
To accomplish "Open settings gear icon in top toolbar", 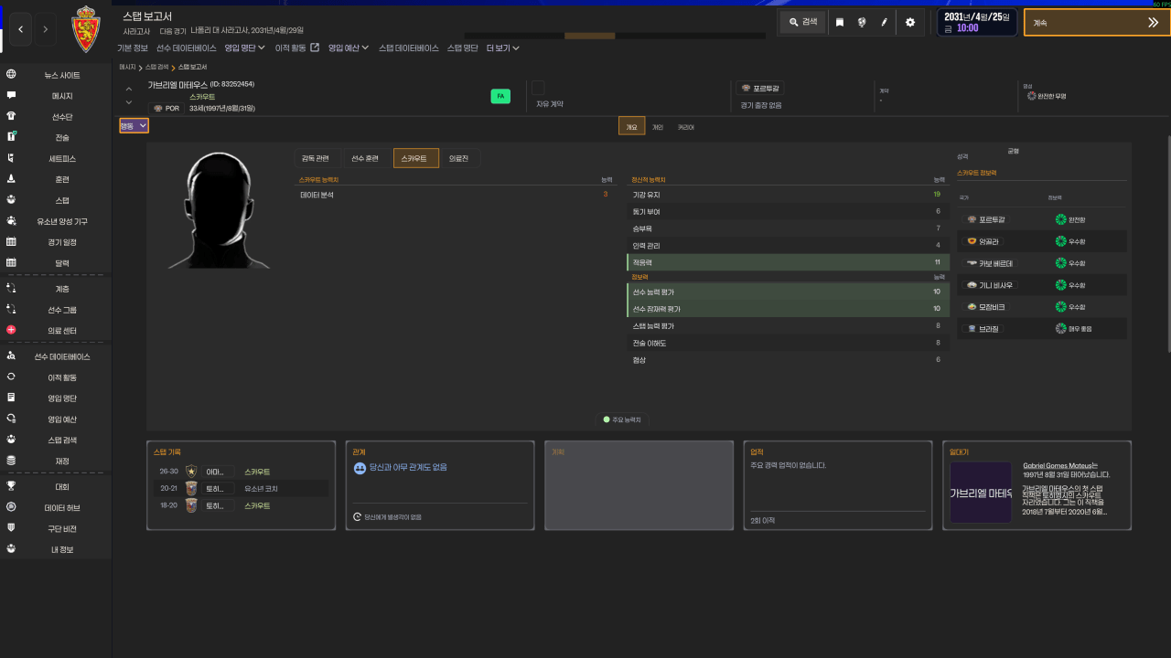I will 909,22.
